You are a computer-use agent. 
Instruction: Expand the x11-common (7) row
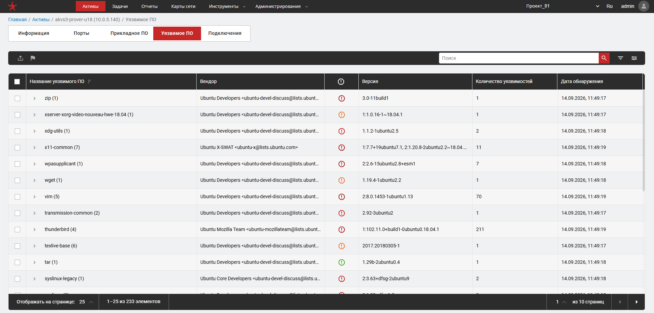point(34,148)
